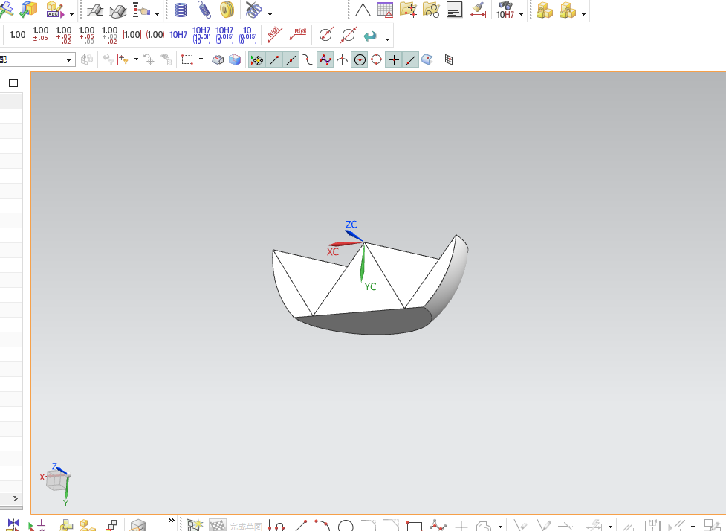Click the triangle feature control icon

coord(363,10)
